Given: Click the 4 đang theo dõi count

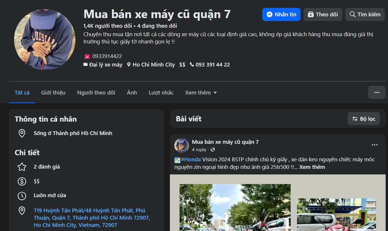Looking at the screenshot, I should click(x=157, y=26).
